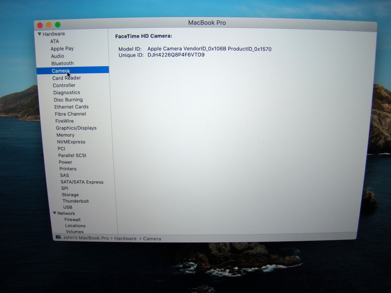Open the Storage sidebar entry
Image resolution: width=391 pixels, height=293 pixels.
[x=70, y=195]
